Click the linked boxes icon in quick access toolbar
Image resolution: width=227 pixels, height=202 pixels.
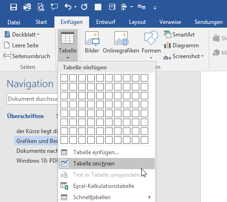pyautogui.click(x=142, y=7)
